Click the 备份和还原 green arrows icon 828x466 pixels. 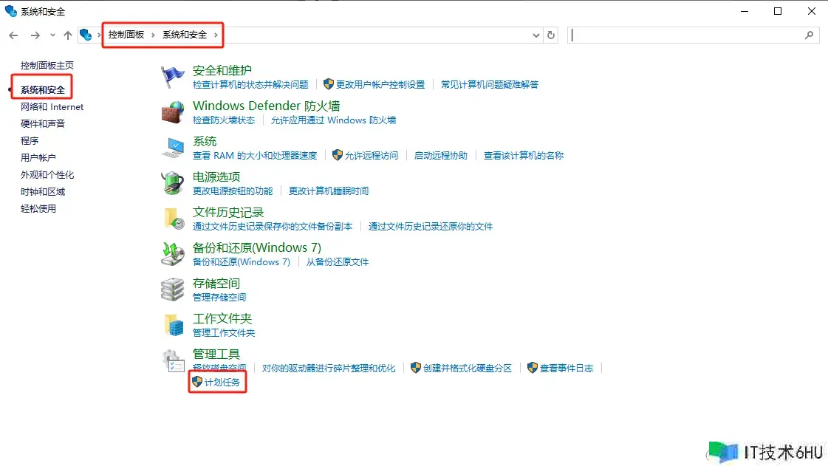pyautogui.click(x=172, y=254)
